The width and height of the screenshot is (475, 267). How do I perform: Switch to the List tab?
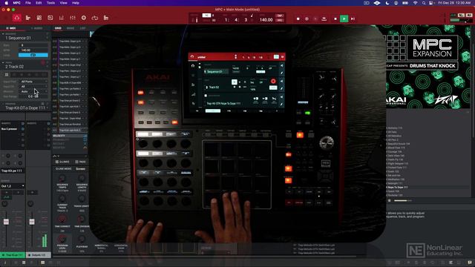82,28
